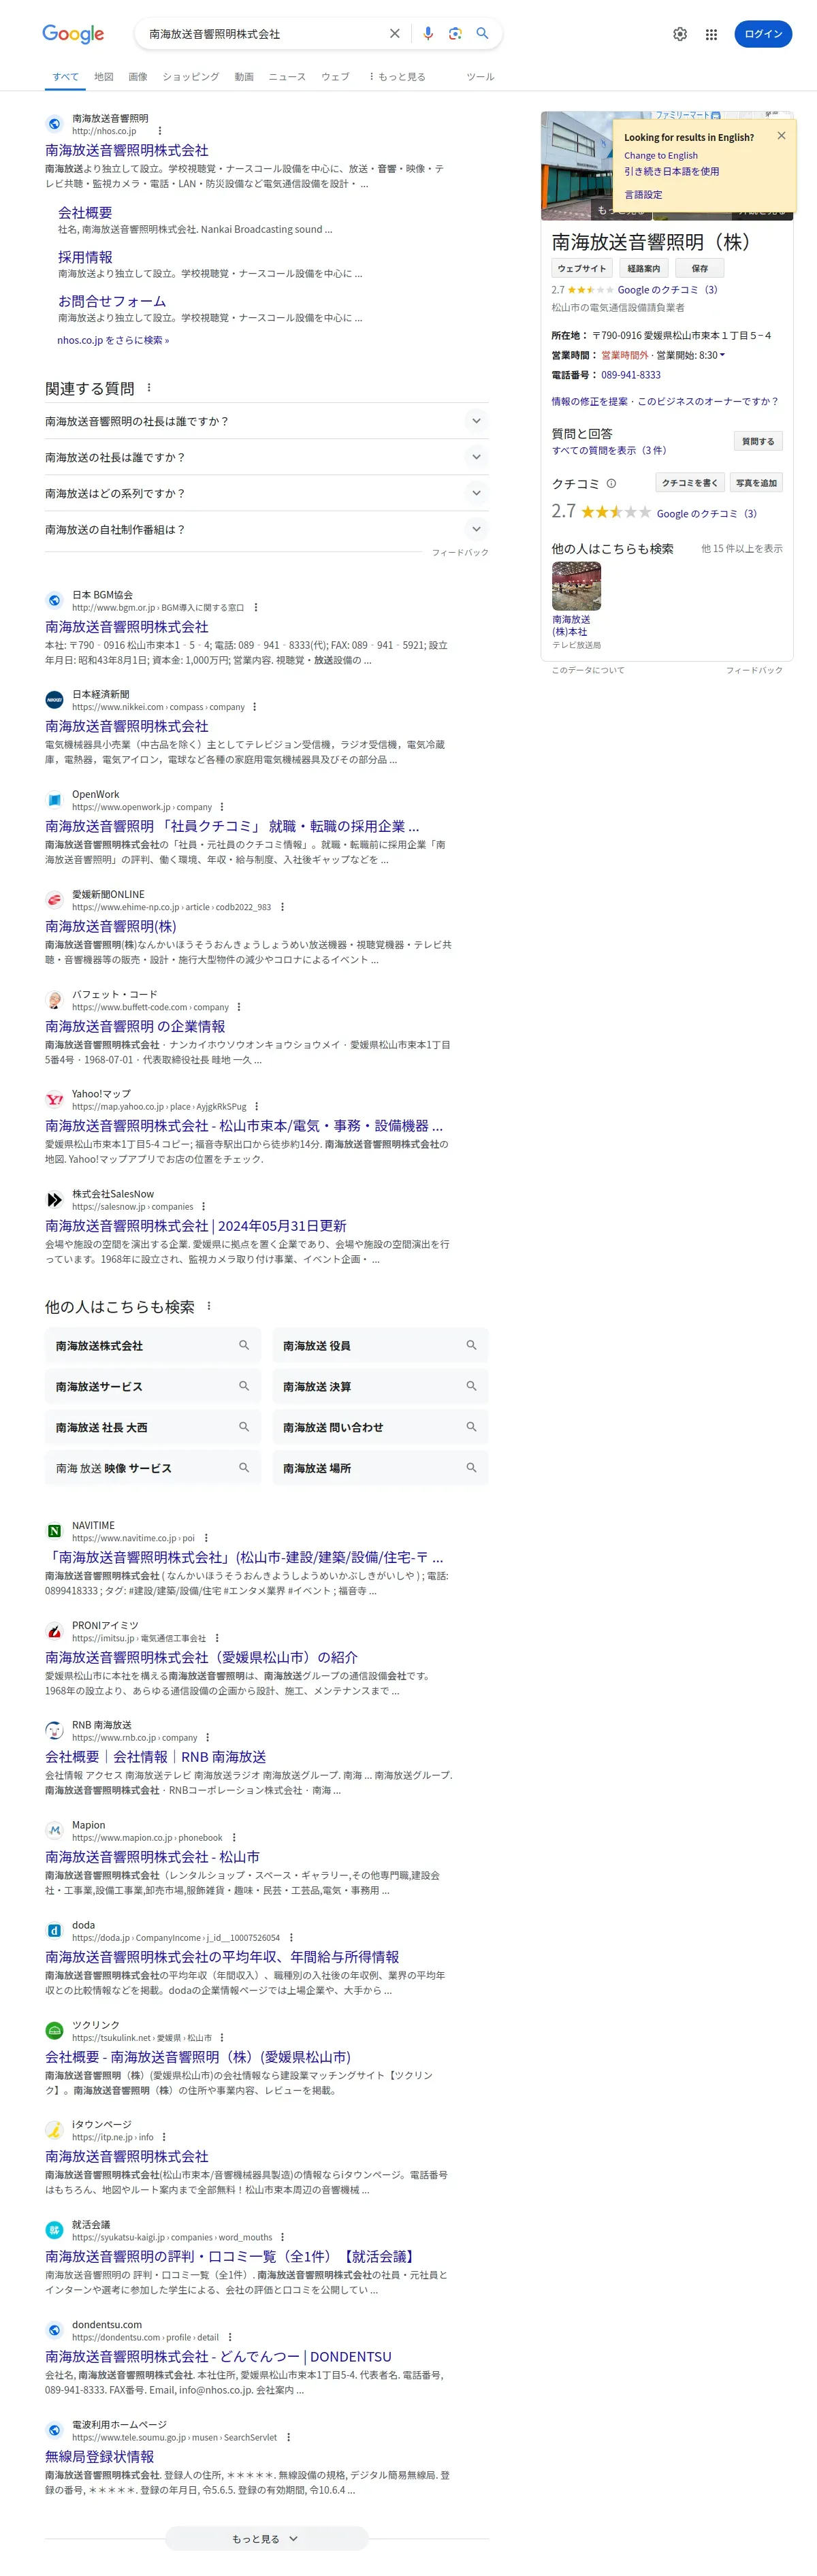The width and height of the screenshot is (817, 2576).
Task: Click 経路案内 directions button
Action: coord(643,268)
